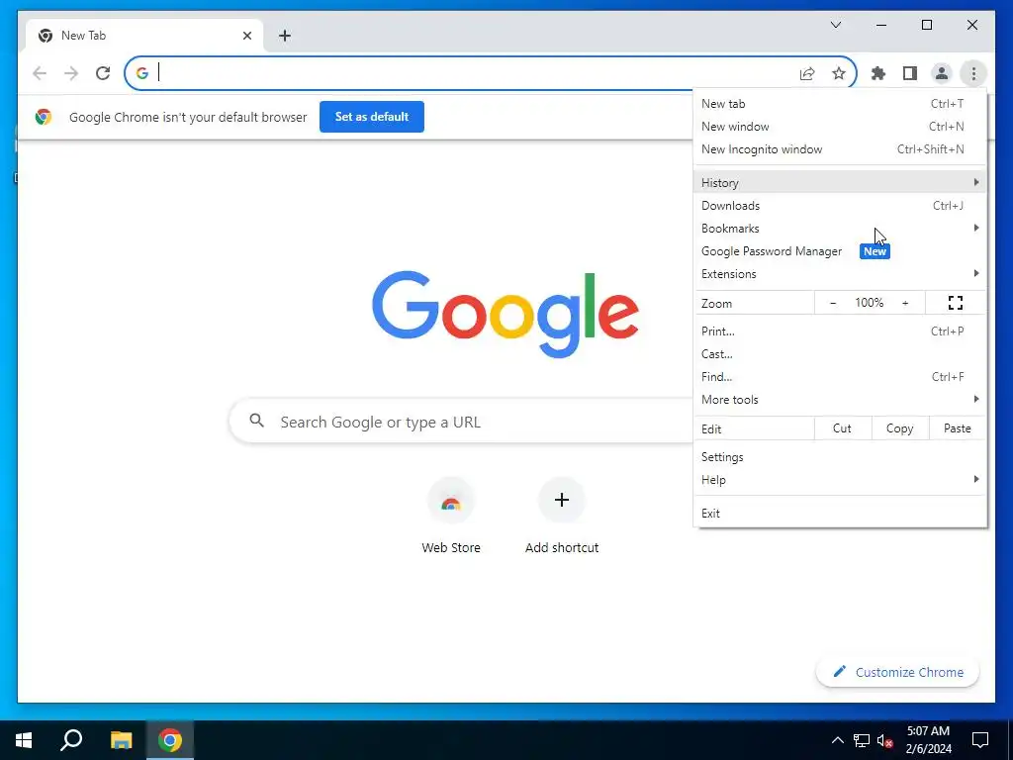Click Copy in the Edit row
This screenshot has height=760, width=1013.
899,428
